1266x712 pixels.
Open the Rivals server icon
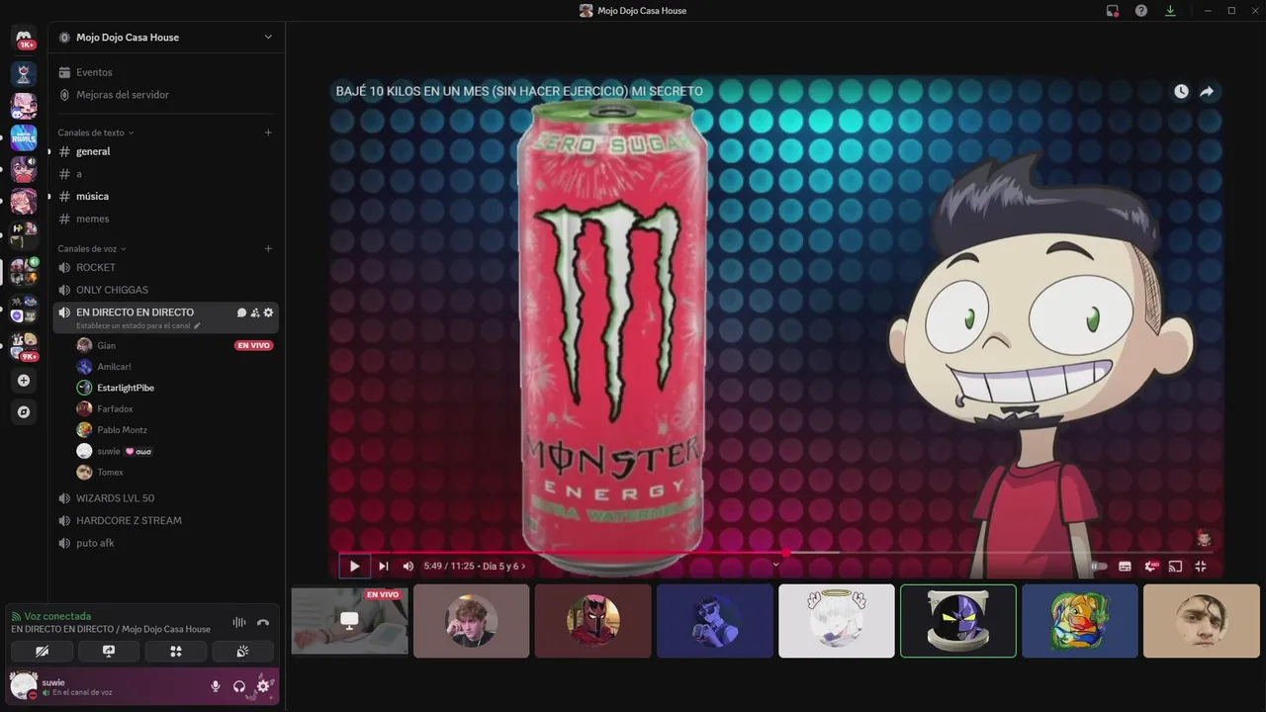[x=24, y=138]
